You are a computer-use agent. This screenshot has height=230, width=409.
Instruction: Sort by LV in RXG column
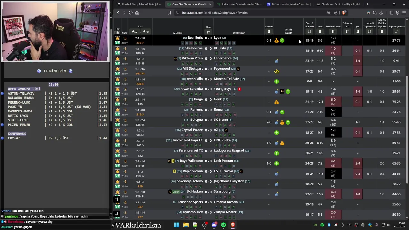tap(135, 32)
